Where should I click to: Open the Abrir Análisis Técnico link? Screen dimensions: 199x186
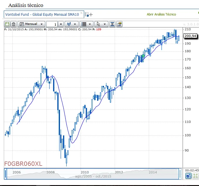click(x=161, y=14)
